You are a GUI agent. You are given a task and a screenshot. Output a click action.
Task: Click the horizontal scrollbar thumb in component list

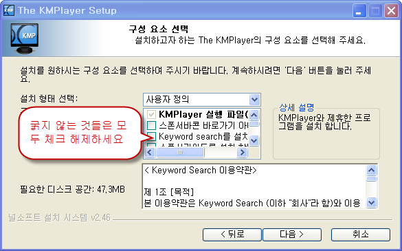coord(180,153)
